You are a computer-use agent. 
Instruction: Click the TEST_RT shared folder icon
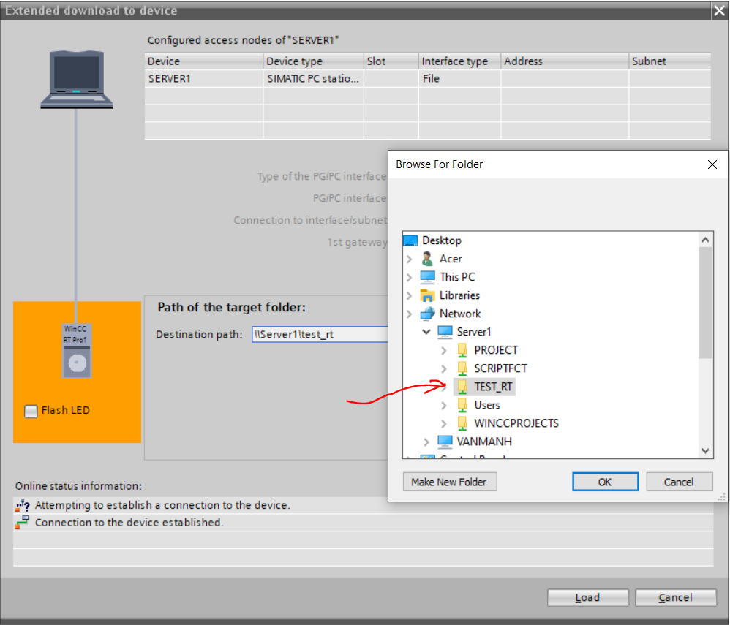462,387
